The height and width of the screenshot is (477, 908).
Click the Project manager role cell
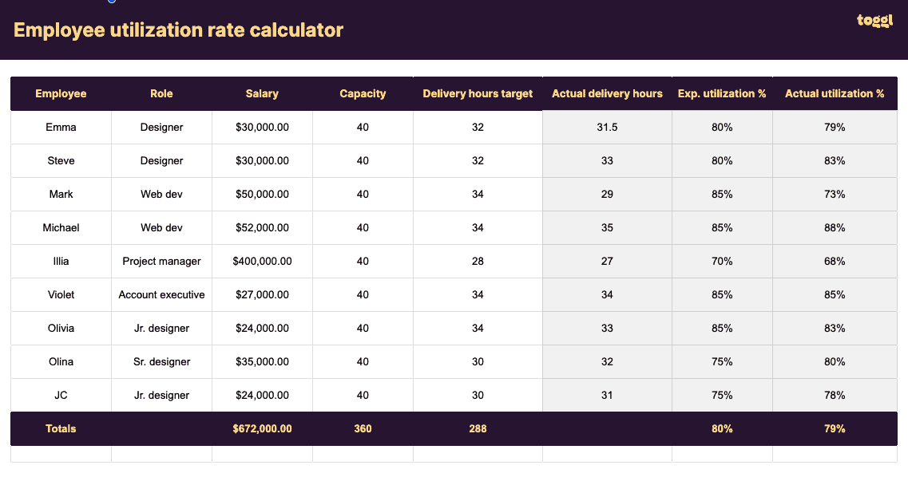[161, 261]
